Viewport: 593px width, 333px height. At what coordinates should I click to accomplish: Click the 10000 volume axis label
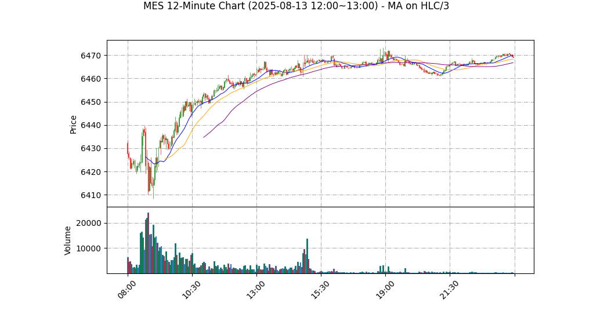point(89,248)
